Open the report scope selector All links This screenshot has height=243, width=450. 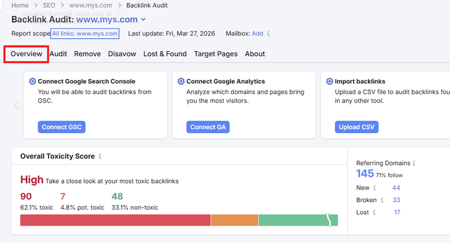(x=85, y=34)
